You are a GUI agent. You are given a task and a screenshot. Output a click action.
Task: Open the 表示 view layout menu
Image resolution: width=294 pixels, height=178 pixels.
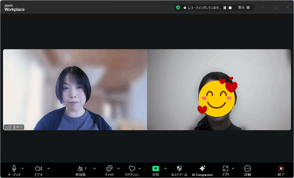pyautogui.click(x=244, y=8)
